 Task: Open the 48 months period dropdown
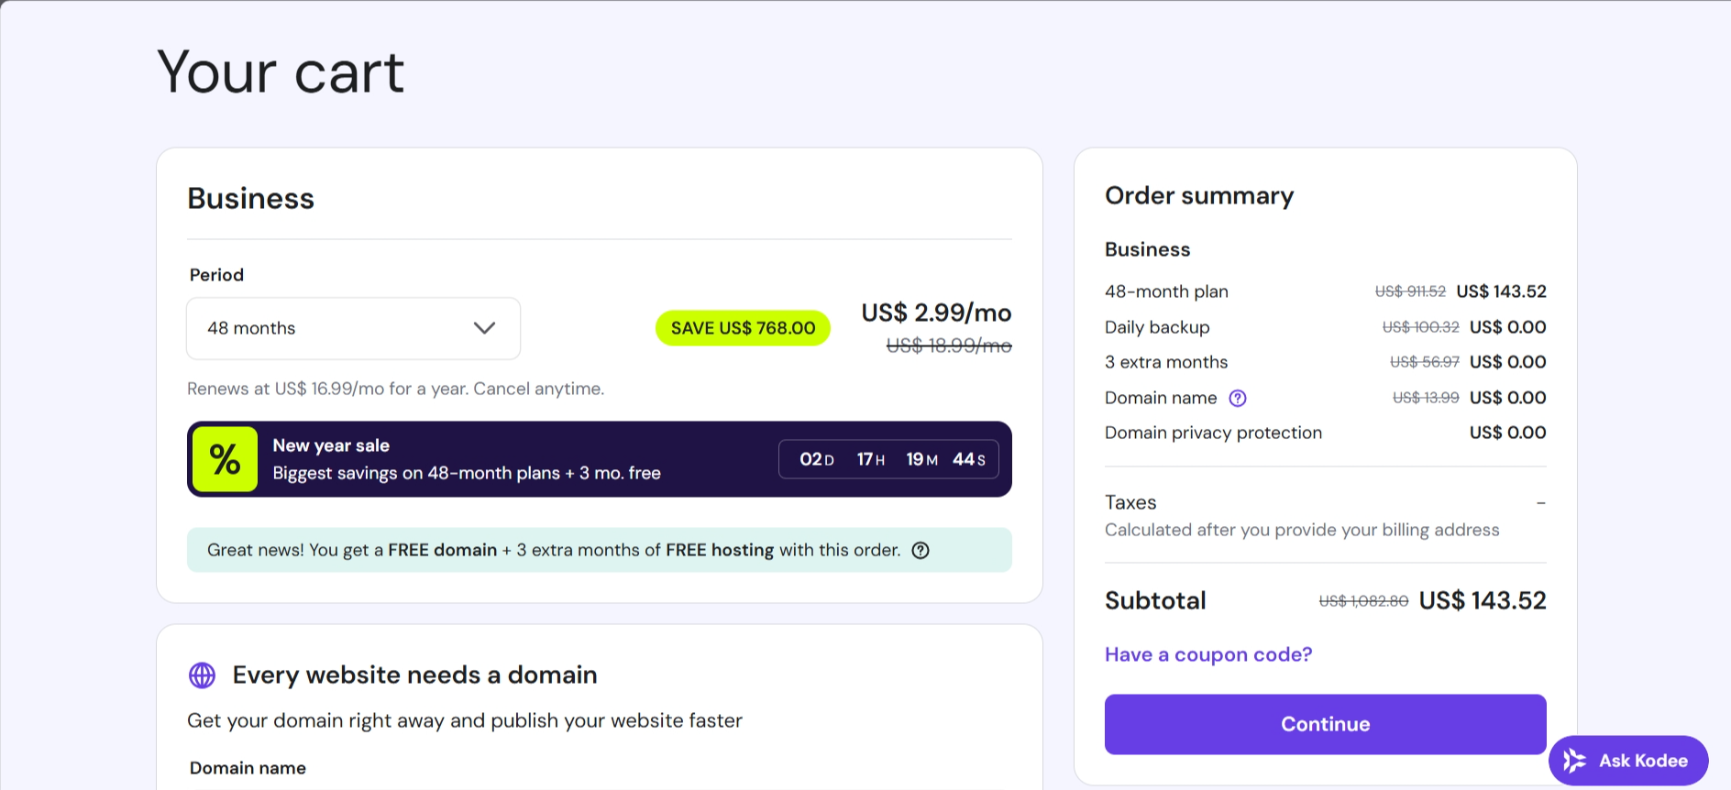[x=353, y=328]
